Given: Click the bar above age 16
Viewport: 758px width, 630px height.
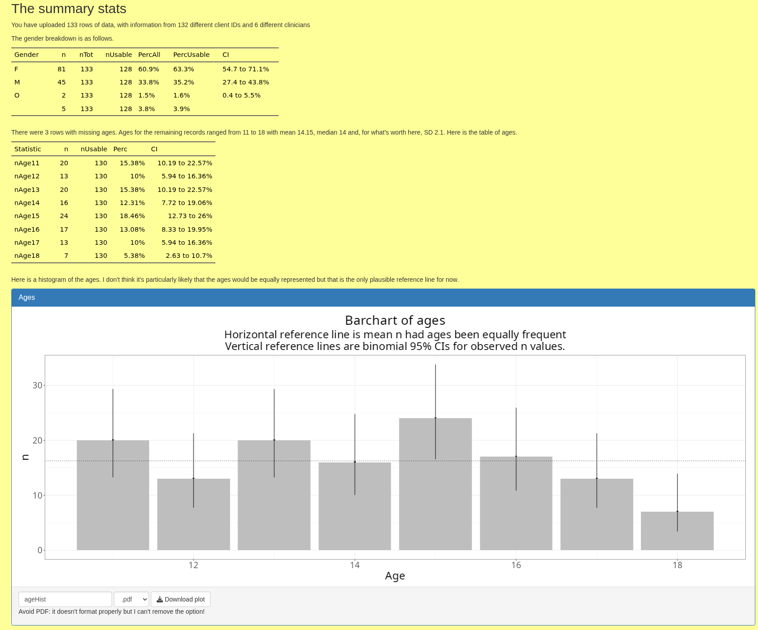Looking at the screenshot, I should (x=516, y=503).
